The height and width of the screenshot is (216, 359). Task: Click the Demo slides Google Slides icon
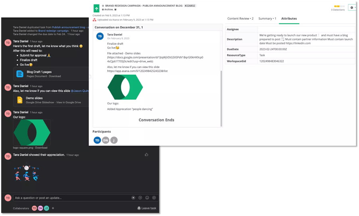tap(20, 100)
